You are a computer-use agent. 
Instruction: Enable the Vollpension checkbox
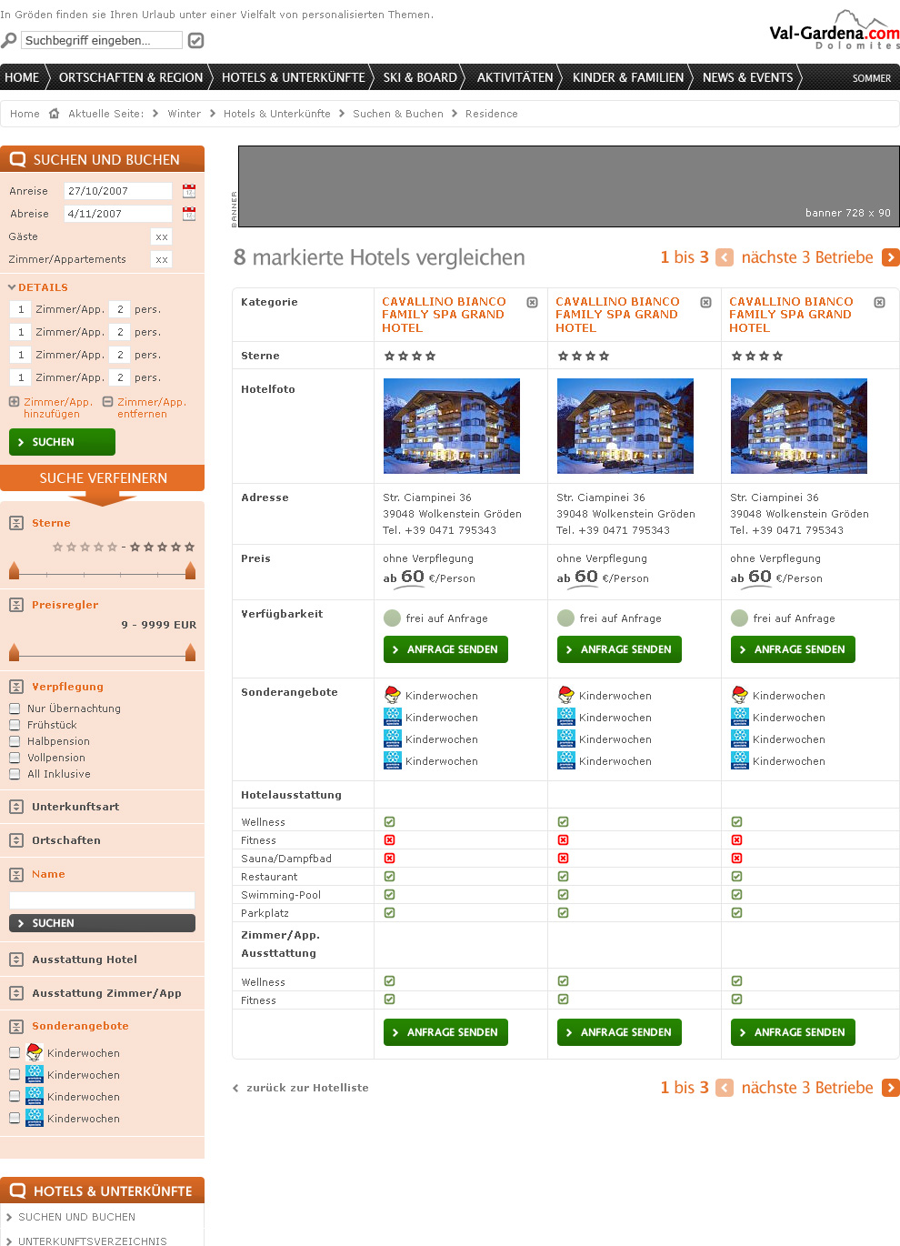click(15, 758)
